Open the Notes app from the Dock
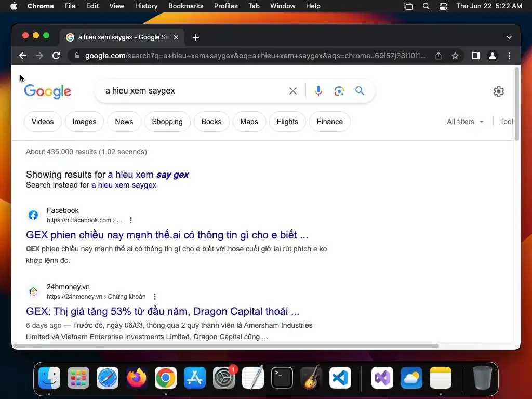This screenshot has height=399, width=532. coord(441,378)
